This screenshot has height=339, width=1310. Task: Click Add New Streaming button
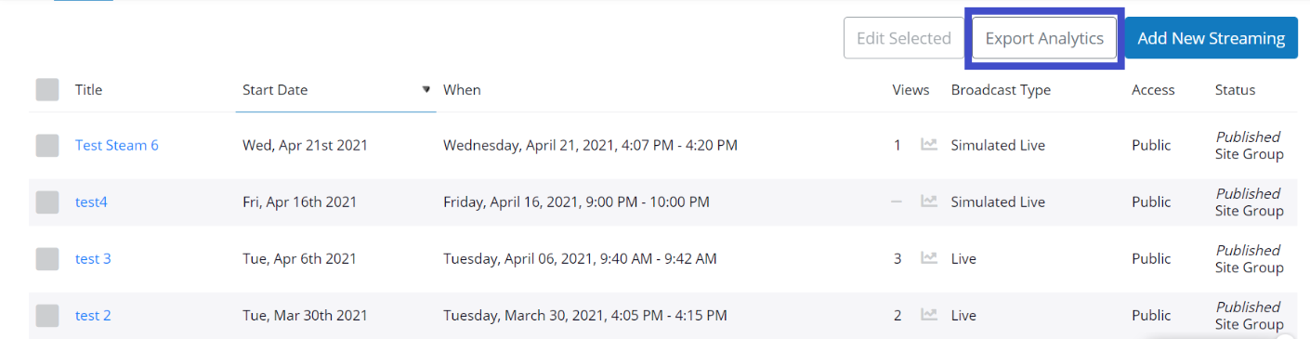1212,38
